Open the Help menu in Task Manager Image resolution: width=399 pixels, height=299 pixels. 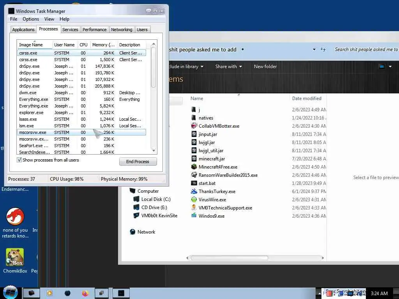pyautogui.click(x=64, y=19)
